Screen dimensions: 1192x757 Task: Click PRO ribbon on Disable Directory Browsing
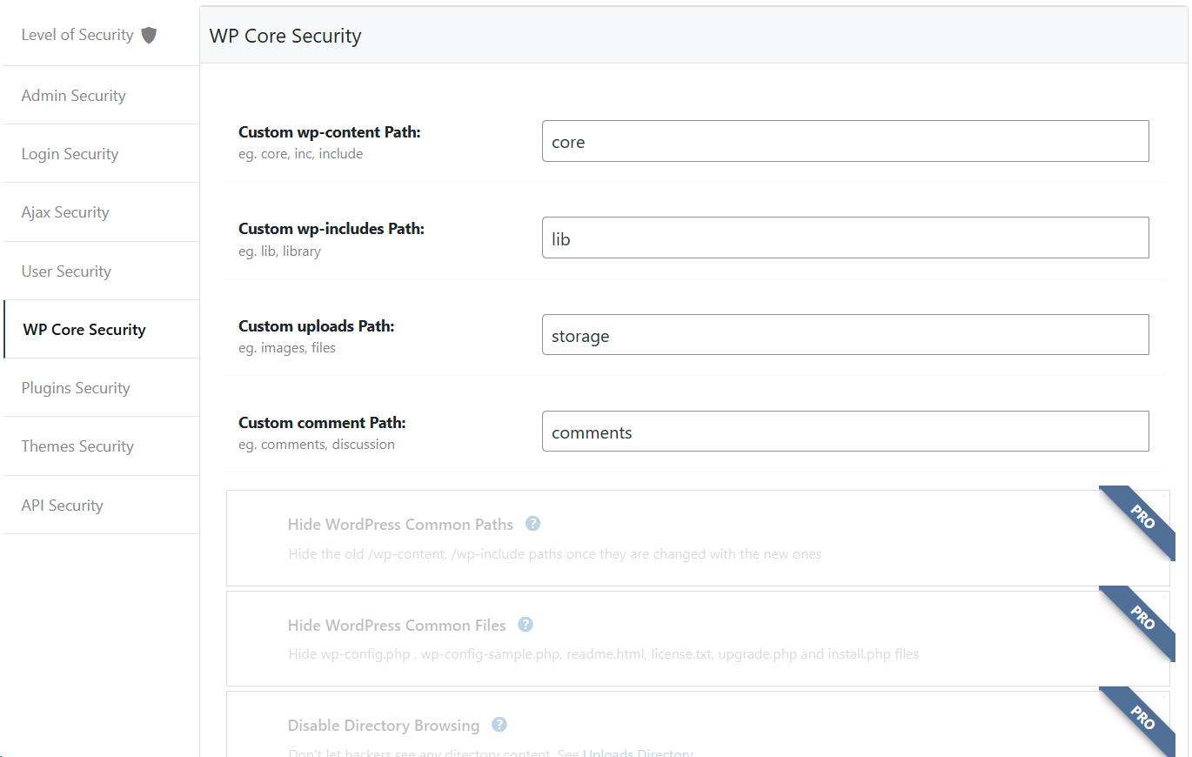click(x=1141, y=719)
